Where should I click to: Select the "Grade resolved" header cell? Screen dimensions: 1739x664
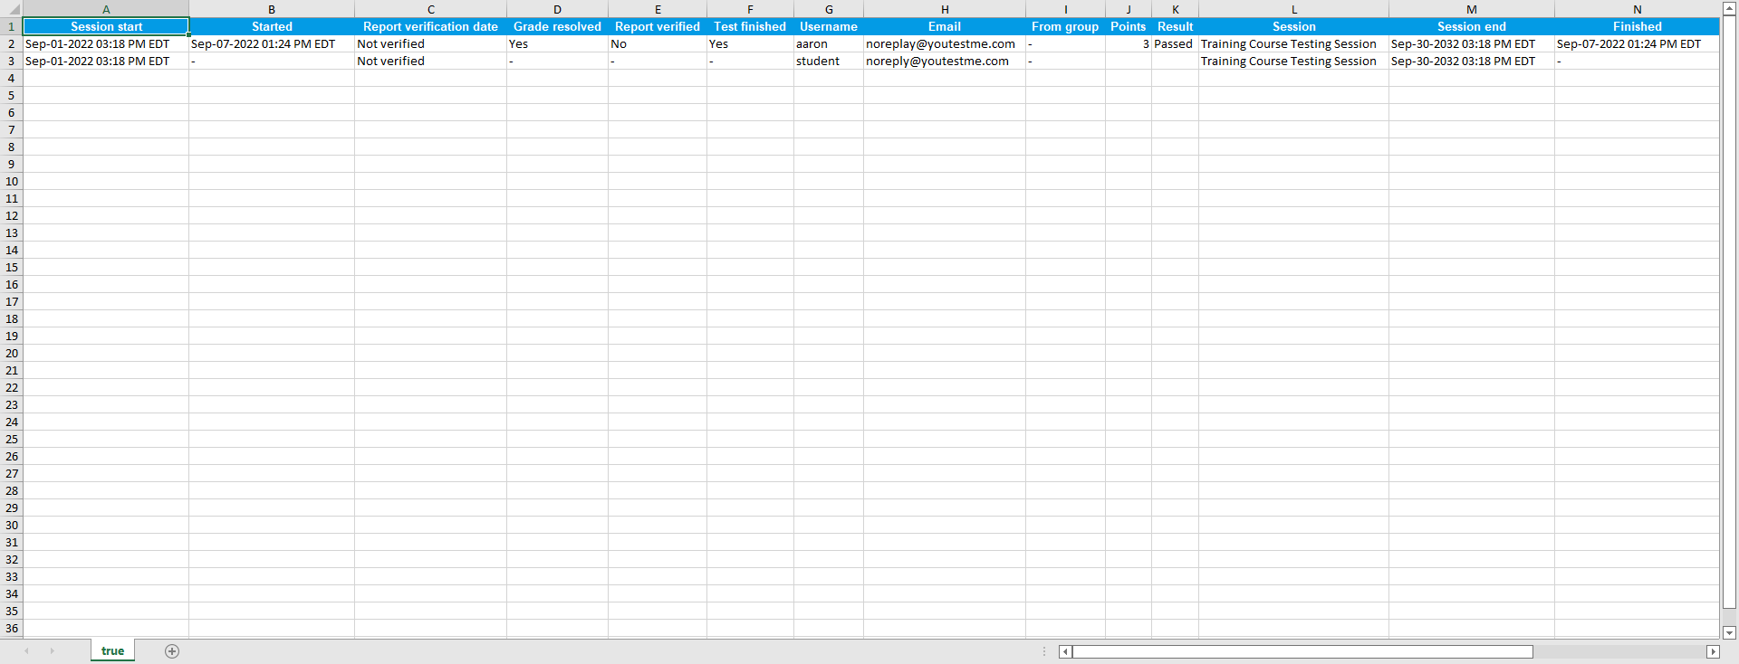click(x=558, y=26)
